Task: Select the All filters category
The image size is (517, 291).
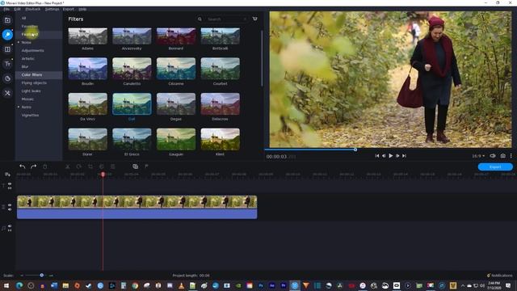Action: [23, 18]
